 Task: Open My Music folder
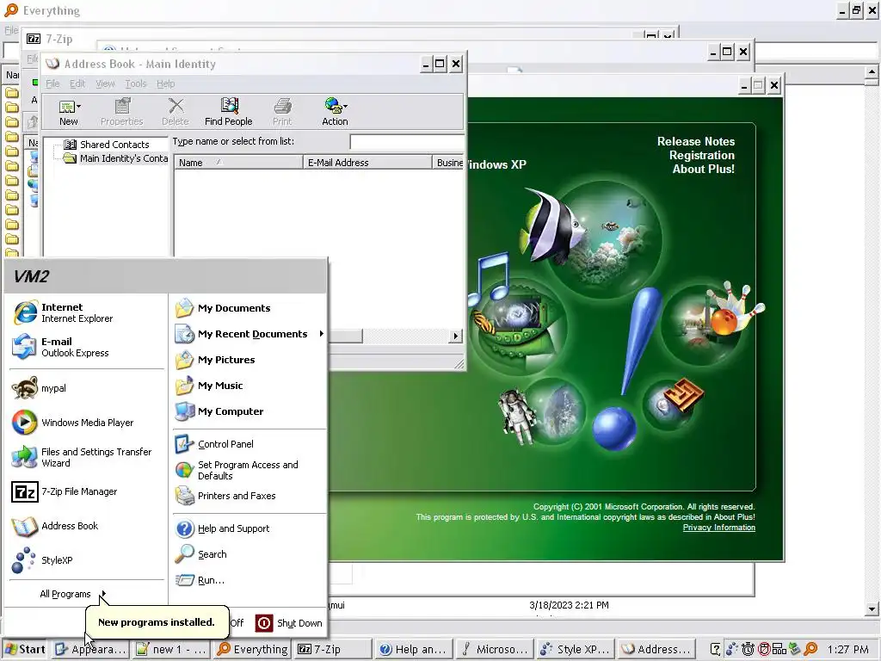pyautogui.click(x=250, y=386)
